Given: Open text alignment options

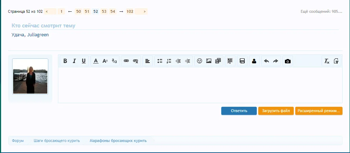Looking at the screenshot, I should [148, 61].
